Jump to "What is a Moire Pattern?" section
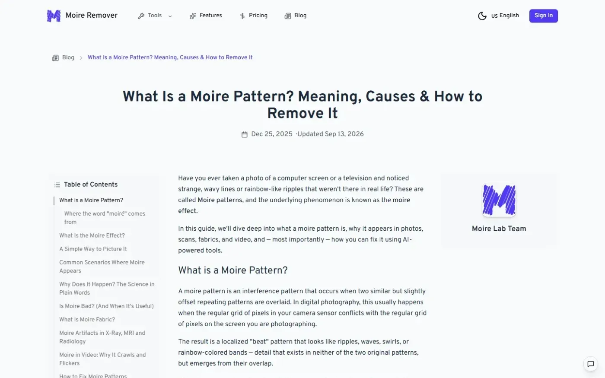605x378 pixels. click(91, 200)
